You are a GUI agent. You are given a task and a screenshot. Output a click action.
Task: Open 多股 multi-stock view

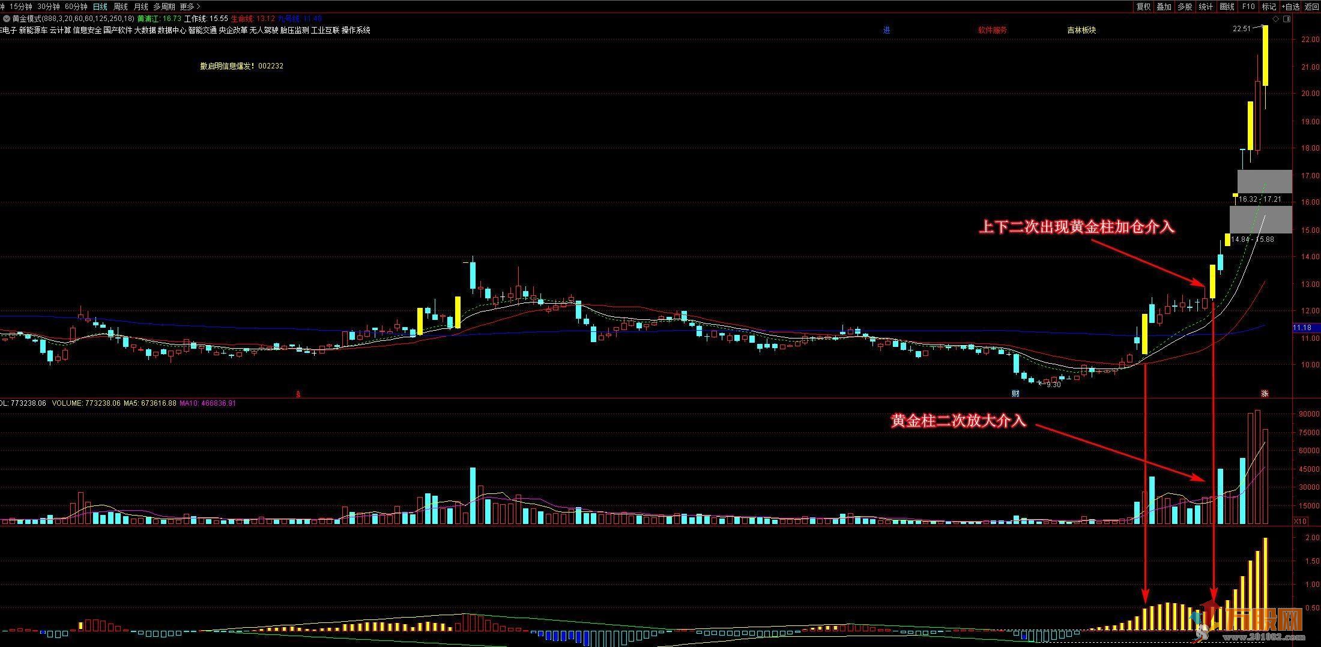tap(1185, 7)
